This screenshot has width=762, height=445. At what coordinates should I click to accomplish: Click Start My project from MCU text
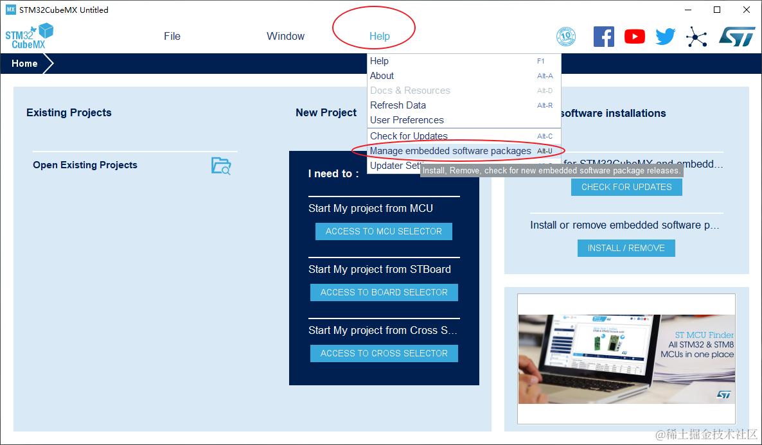tap(370, 209)
